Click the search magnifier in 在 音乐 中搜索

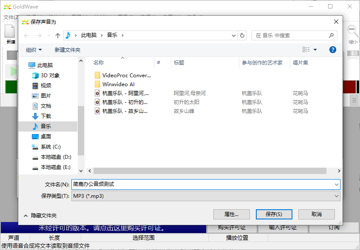[x=331, y=35]
